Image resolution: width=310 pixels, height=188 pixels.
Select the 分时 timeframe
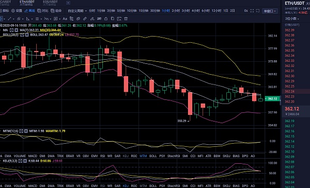pos(92,11)
